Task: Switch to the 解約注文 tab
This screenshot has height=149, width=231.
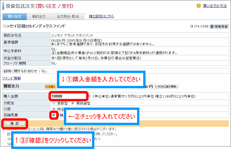Action: point(39,17)
